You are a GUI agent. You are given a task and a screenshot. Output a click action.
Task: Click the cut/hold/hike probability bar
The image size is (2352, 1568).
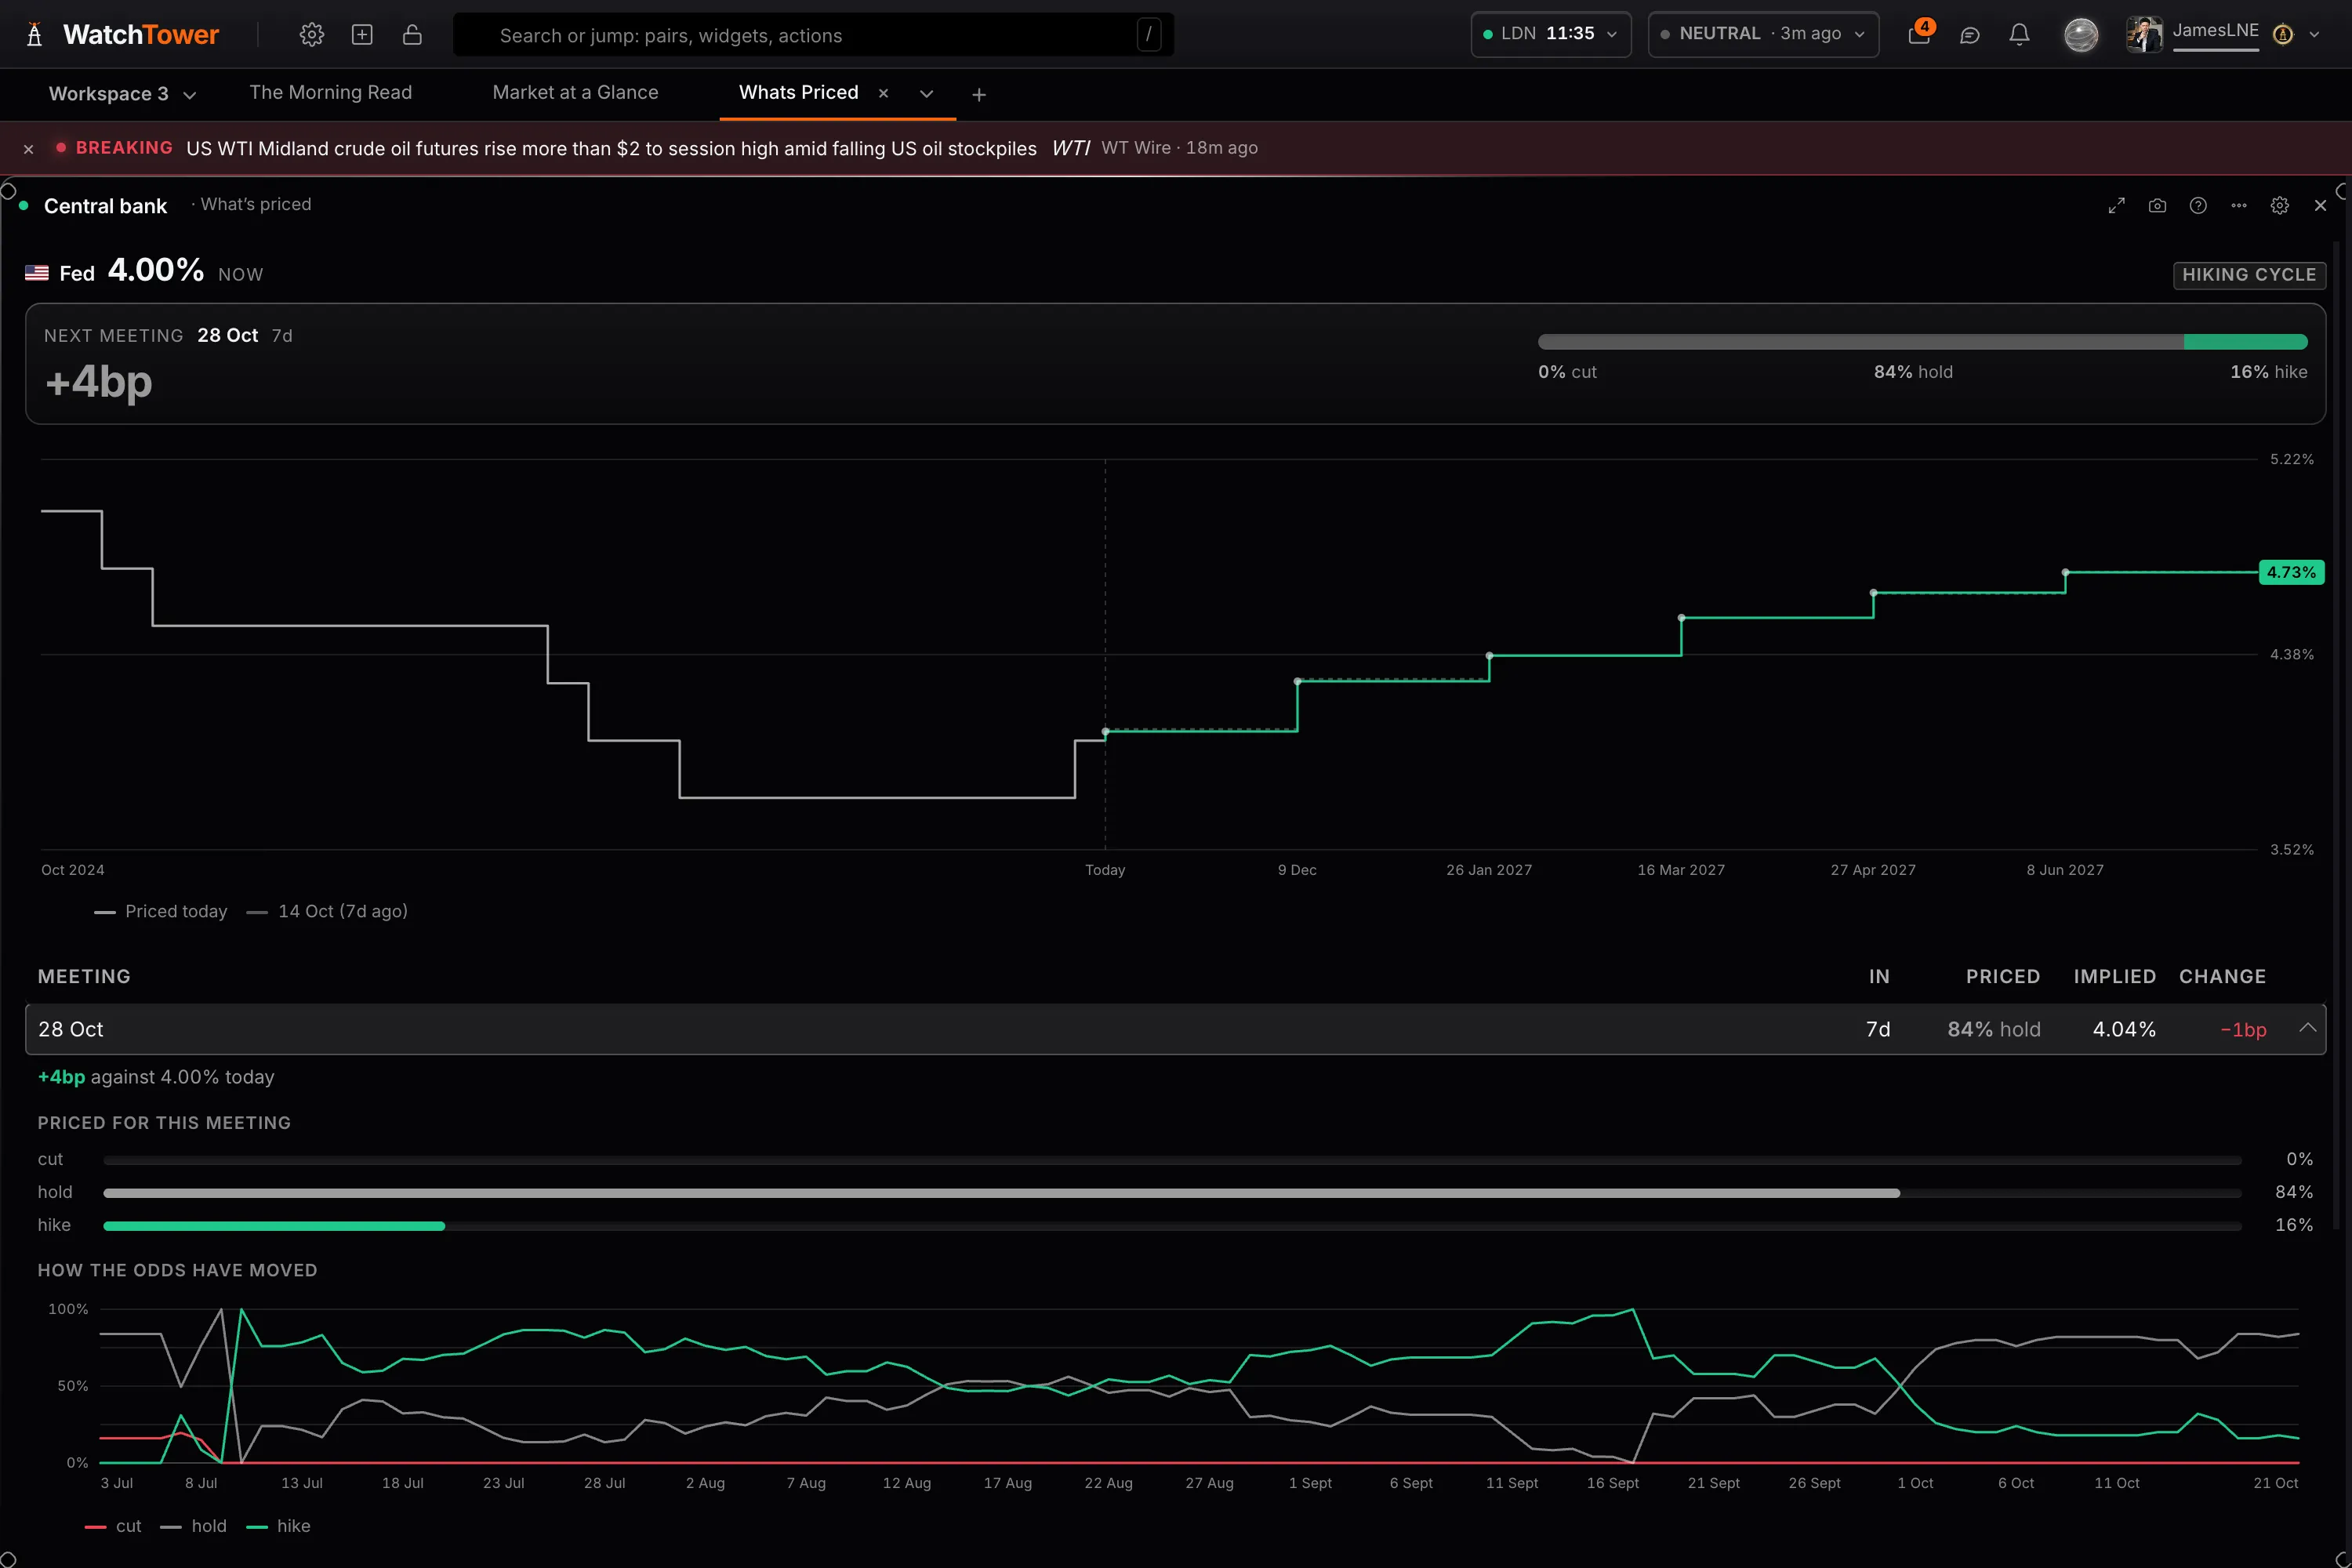coord(1922,342)
